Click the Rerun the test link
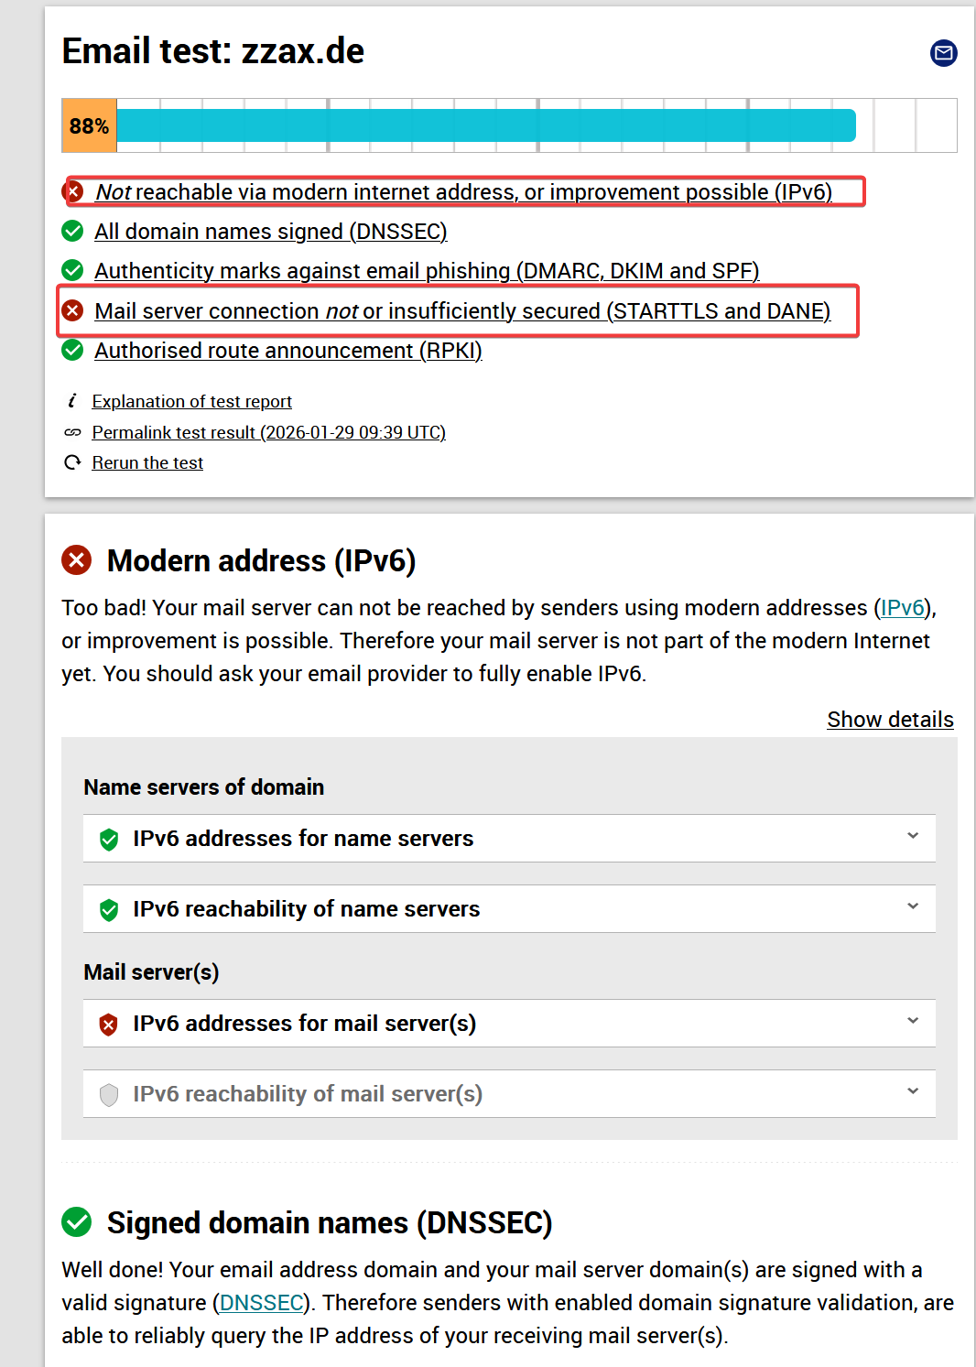 tap(147, 462)
